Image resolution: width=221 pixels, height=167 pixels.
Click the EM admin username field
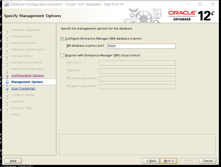click(137, 79)
